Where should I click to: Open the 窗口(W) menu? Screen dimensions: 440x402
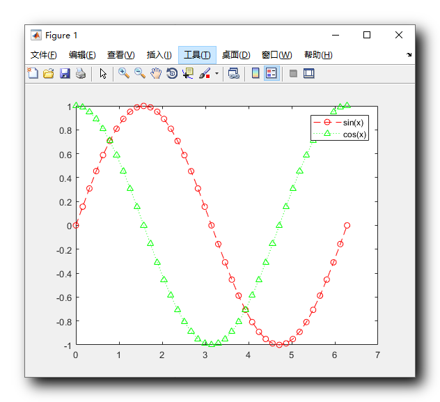coord(276,55)
